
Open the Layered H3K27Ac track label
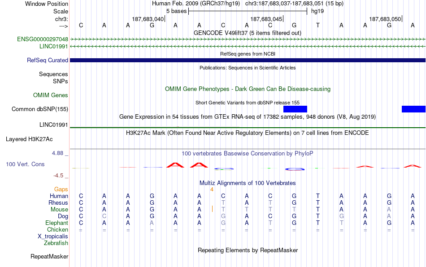tap(29, 139)
